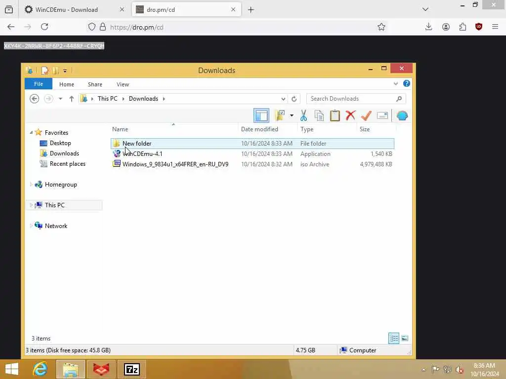Open the Share ribbon tab
The image size is (506, 379).
(x=95, y=84)
